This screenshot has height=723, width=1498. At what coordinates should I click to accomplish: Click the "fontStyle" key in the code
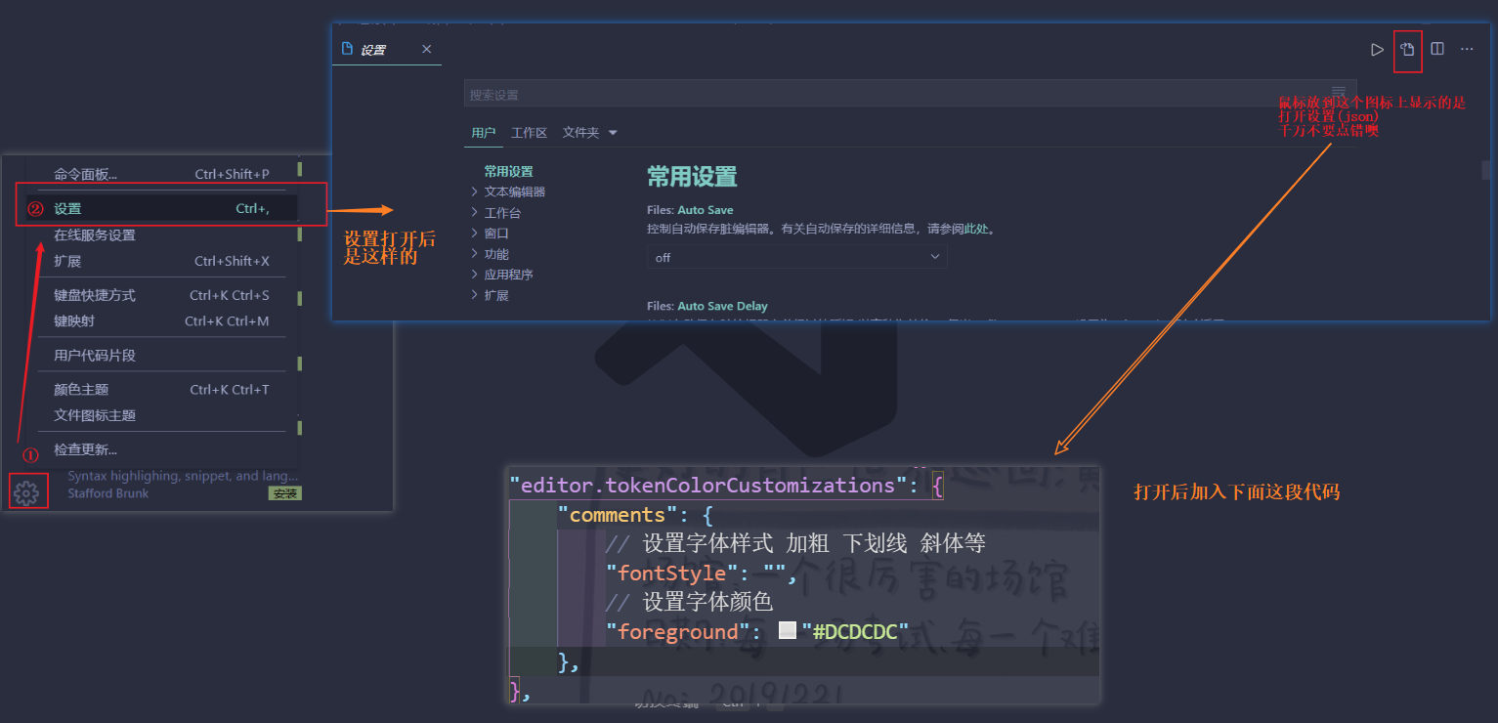(672, 574)
